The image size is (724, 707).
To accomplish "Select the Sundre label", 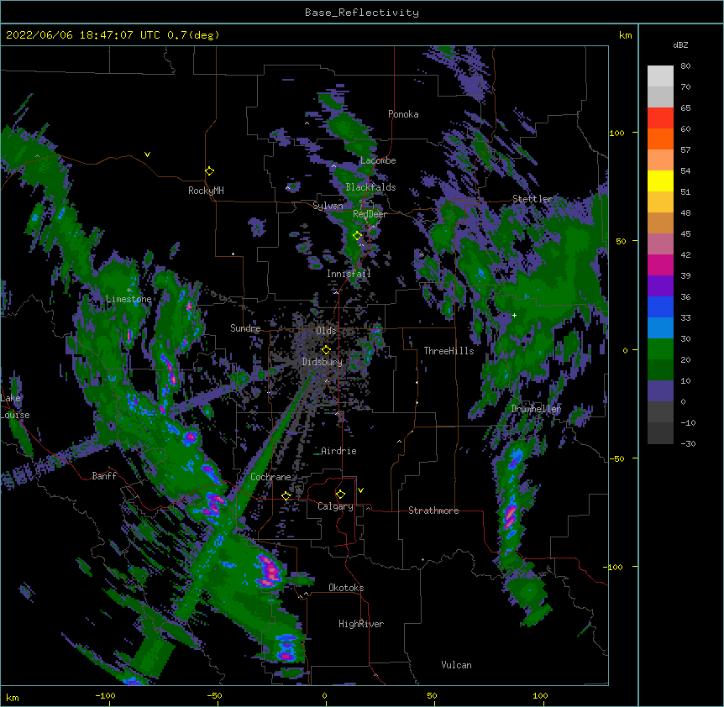I will coord(245,328).
